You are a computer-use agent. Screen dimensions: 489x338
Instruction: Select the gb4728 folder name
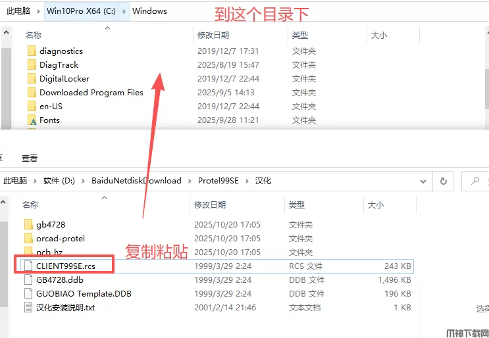(x=51, y=224)
